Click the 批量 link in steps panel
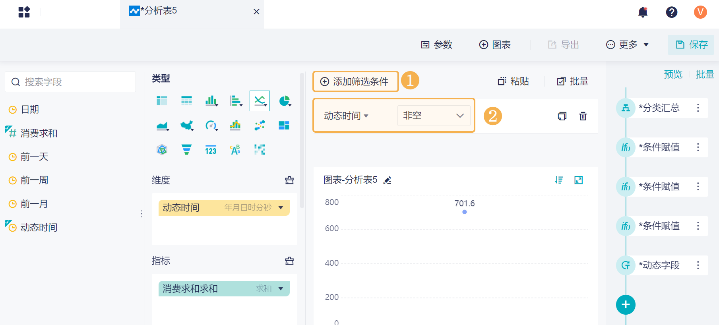 pos(705,74)
